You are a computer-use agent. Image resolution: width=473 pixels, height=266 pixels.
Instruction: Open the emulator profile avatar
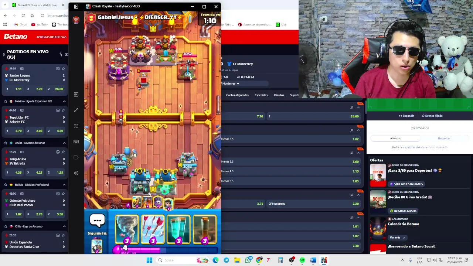click(76, 20)
